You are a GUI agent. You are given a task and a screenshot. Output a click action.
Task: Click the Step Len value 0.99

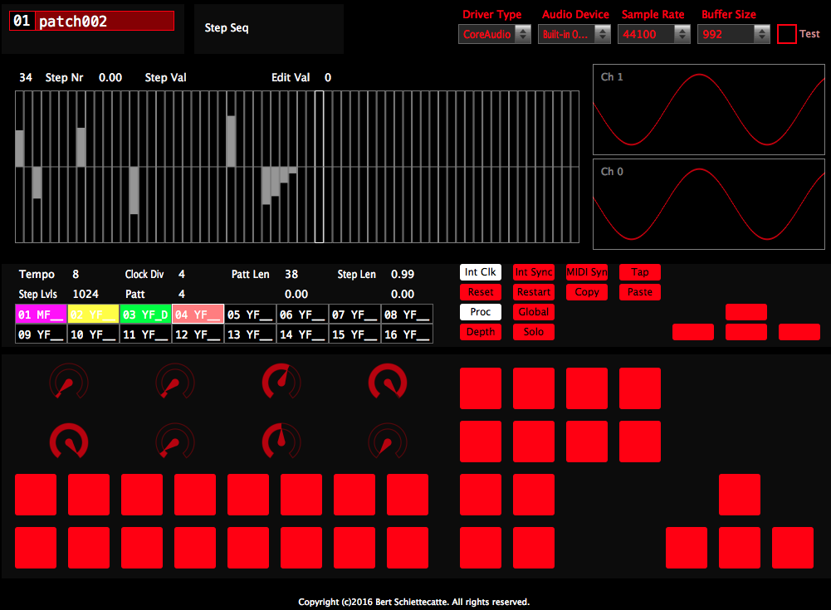(403, 274)
